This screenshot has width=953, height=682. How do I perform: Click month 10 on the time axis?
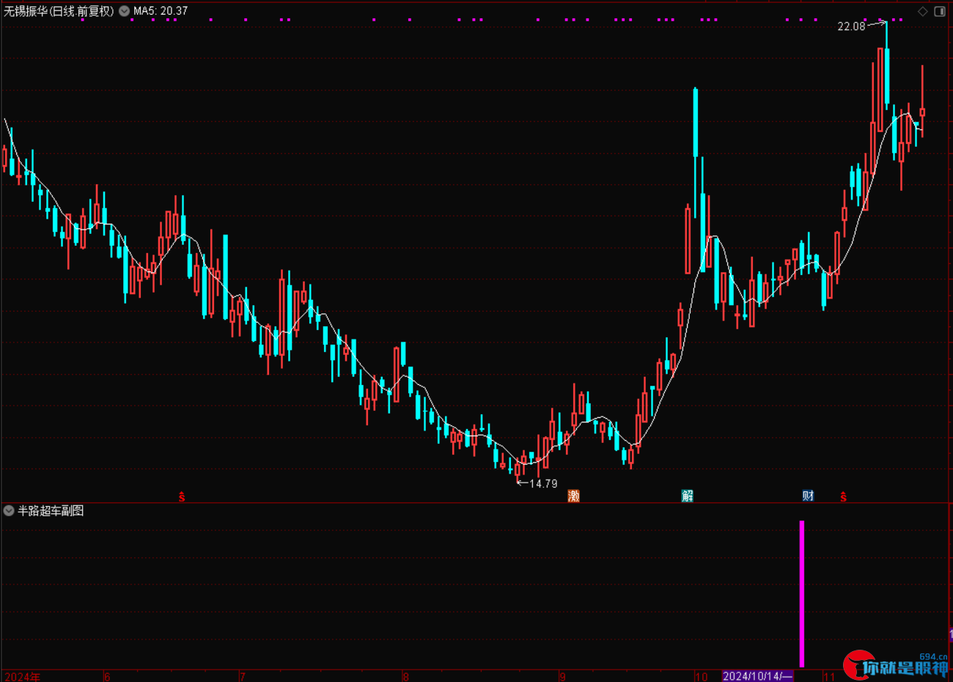tap(702, 676)
